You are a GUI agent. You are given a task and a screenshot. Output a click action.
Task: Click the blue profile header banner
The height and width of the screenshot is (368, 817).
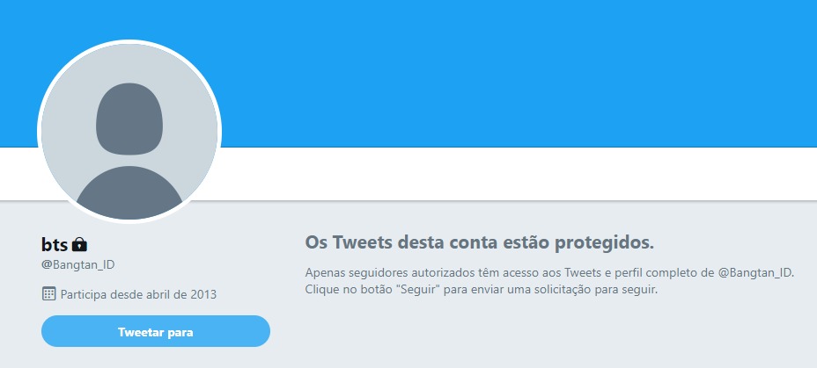tap(516, 73)
